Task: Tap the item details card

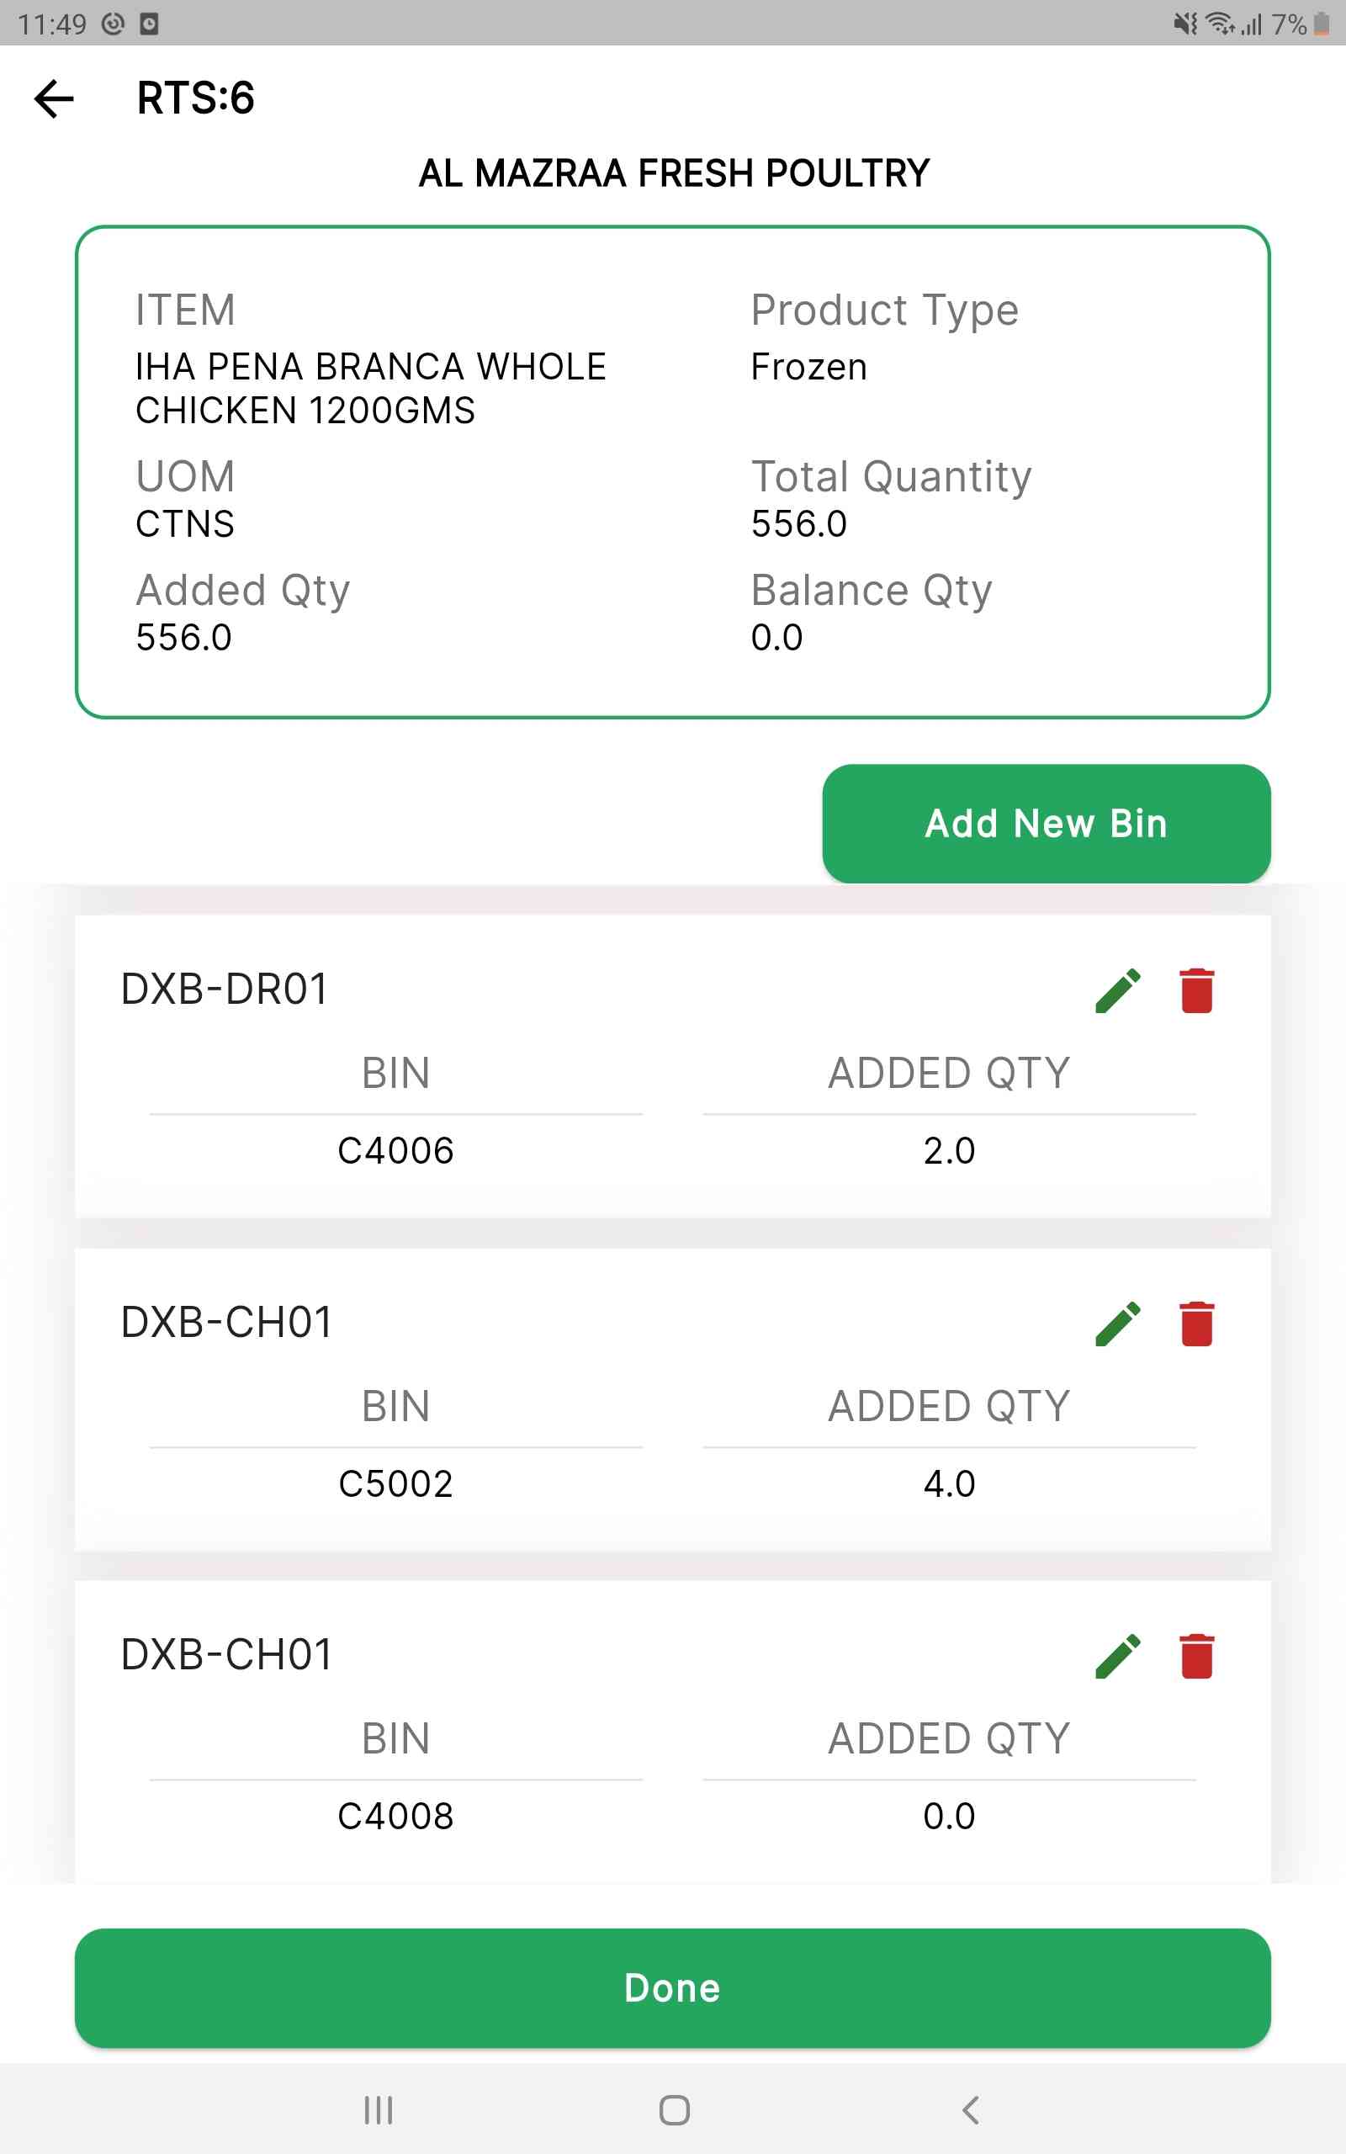Action: (672, 472)
